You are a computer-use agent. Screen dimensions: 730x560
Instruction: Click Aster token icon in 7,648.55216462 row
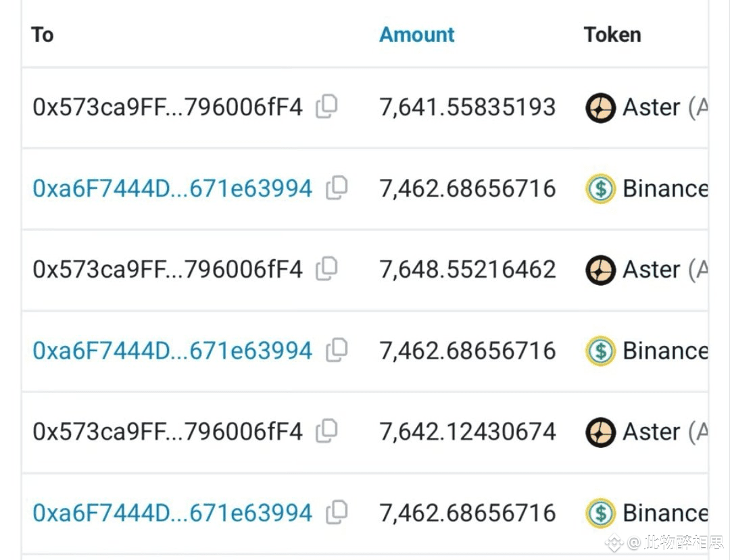point(600,270)
